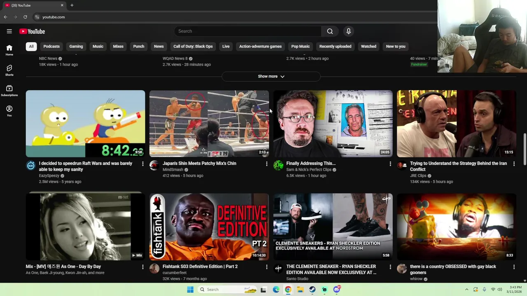Open Fishtank S03 Definitive Edition title

[x=200, y=266]
